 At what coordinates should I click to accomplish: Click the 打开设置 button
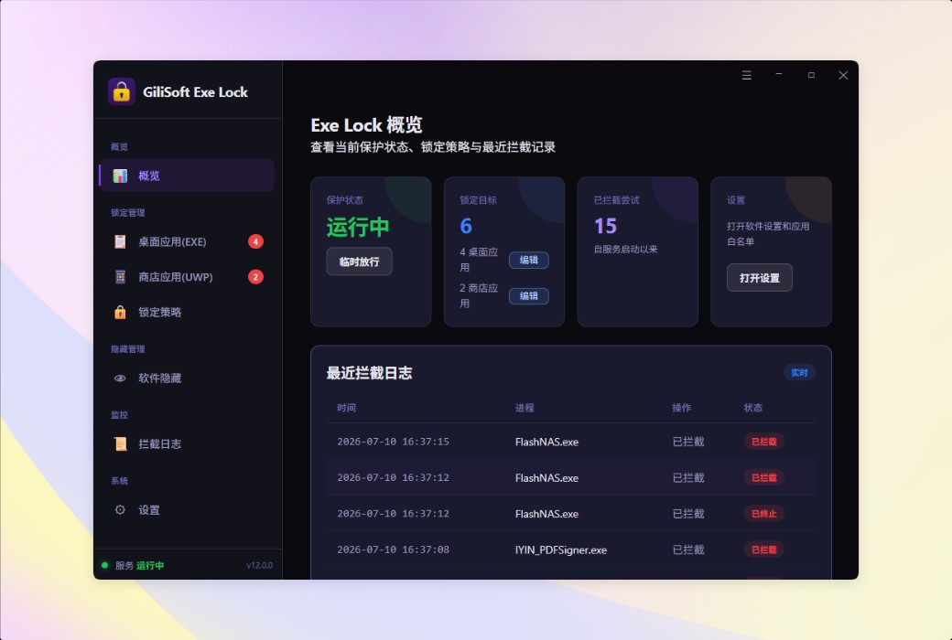(x=760, y=278)
